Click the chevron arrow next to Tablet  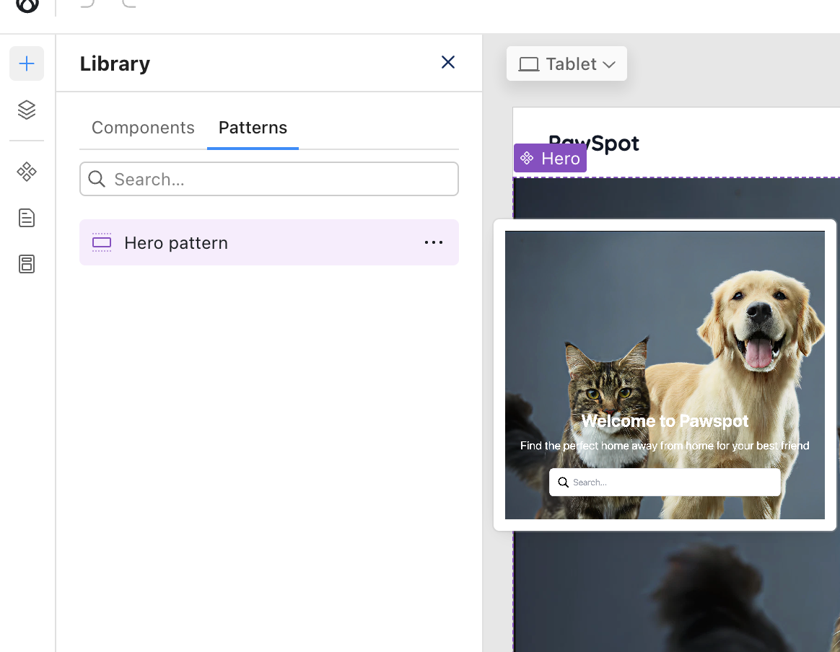coord(609,65)
